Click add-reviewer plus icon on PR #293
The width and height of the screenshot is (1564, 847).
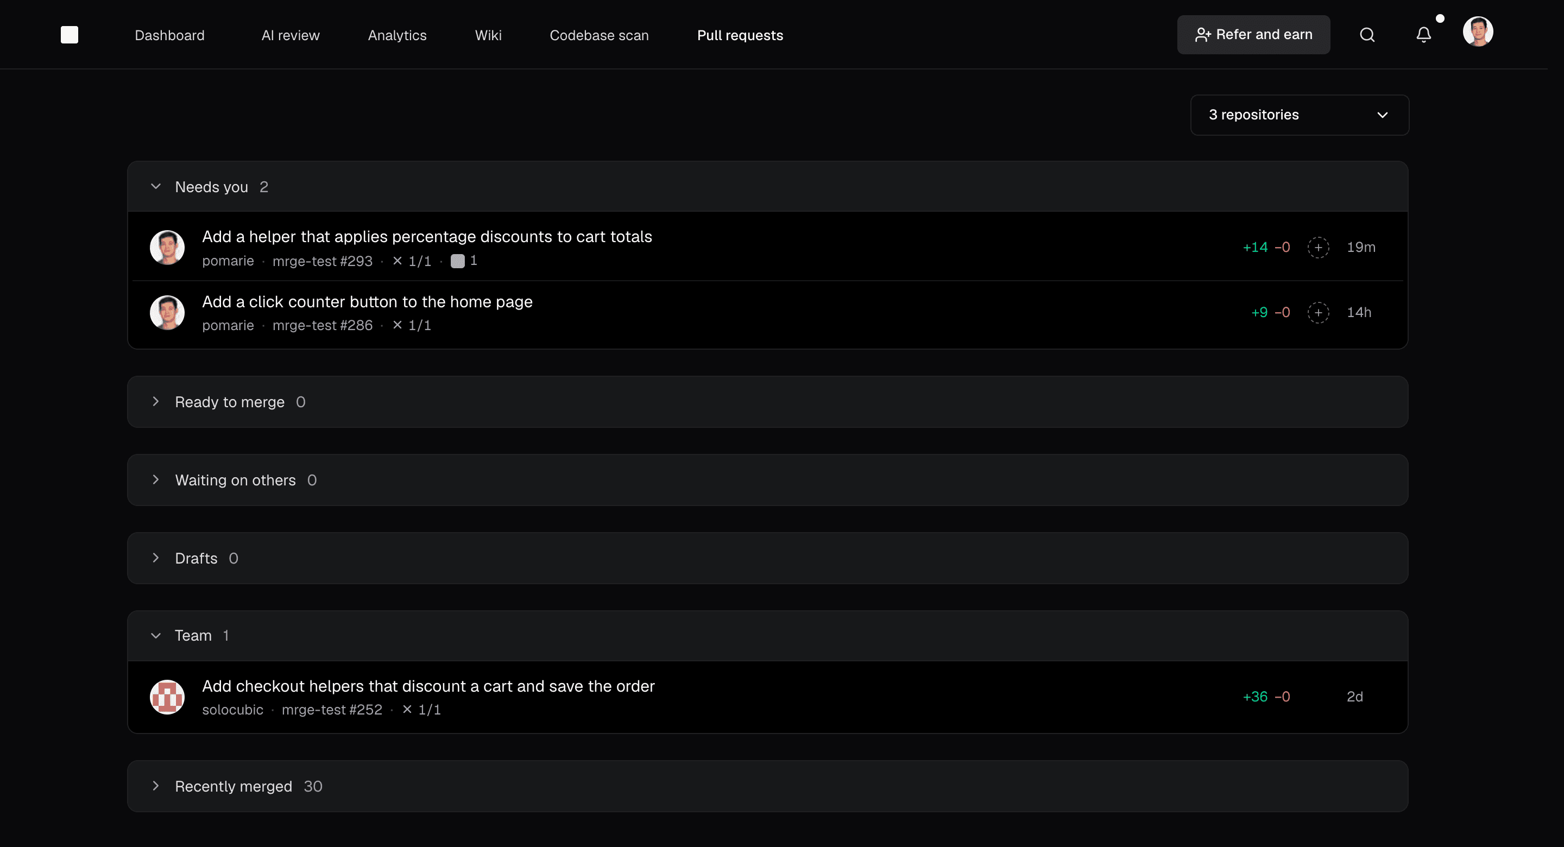point(1318,247)
